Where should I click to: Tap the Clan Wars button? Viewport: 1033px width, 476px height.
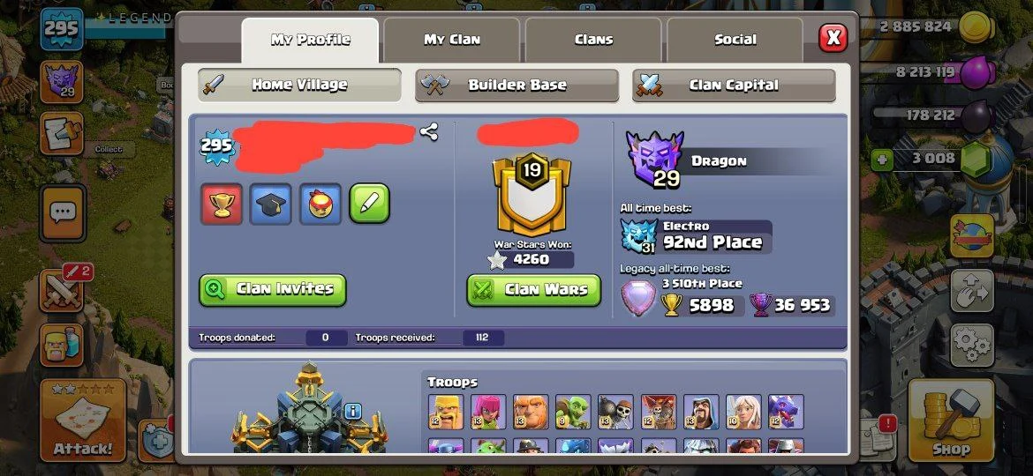pos(534,290)
